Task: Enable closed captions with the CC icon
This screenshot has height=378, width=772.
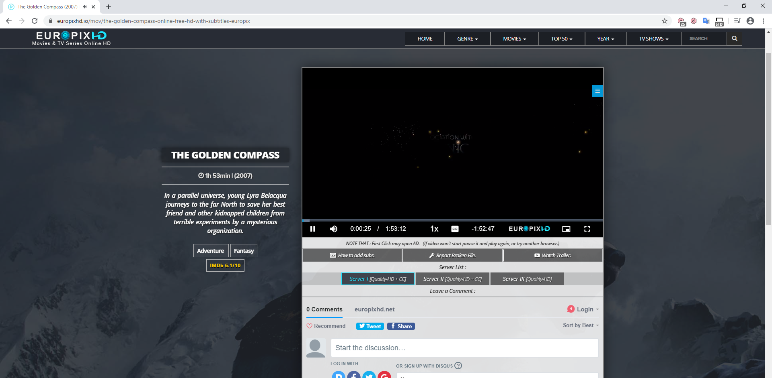Action: [455, 229]
